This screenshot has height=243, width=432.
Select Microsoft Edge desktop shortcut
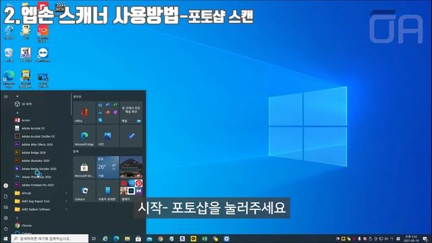(x=9, y=79)
